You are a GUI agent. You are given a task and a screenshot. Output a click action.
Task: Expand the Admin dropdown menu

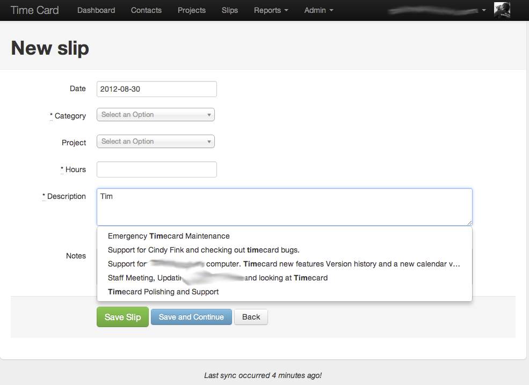[318, 10]
